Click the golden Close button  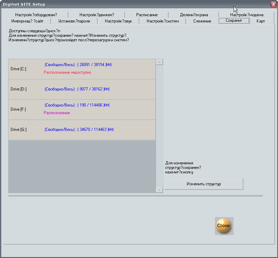224,226
